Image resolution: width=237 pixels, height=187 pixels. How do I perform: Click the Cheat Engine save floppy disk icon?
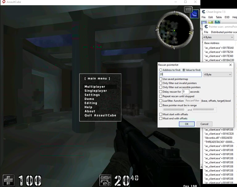coord(217,22)
